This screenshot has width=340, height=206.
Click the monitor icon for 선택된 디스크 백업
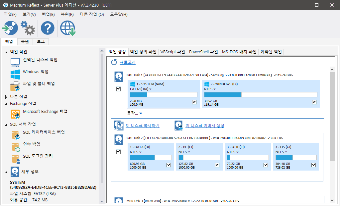[15, 62]
